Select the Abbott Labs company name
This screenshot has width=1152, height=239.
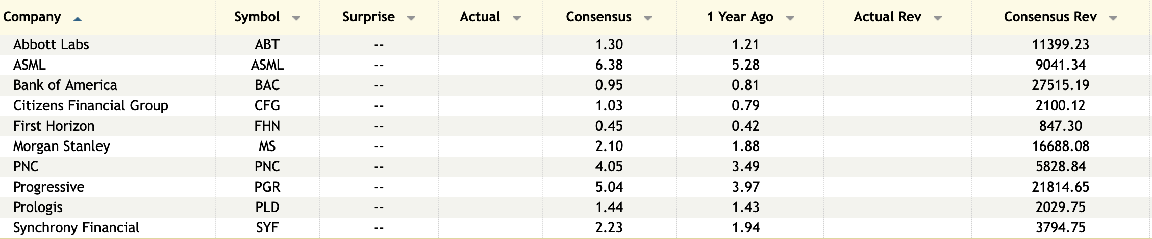point(51,45)
